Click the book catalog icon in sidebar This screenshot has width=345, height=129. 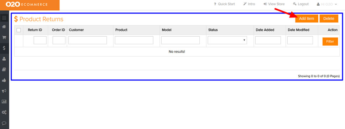click(4, 69)
